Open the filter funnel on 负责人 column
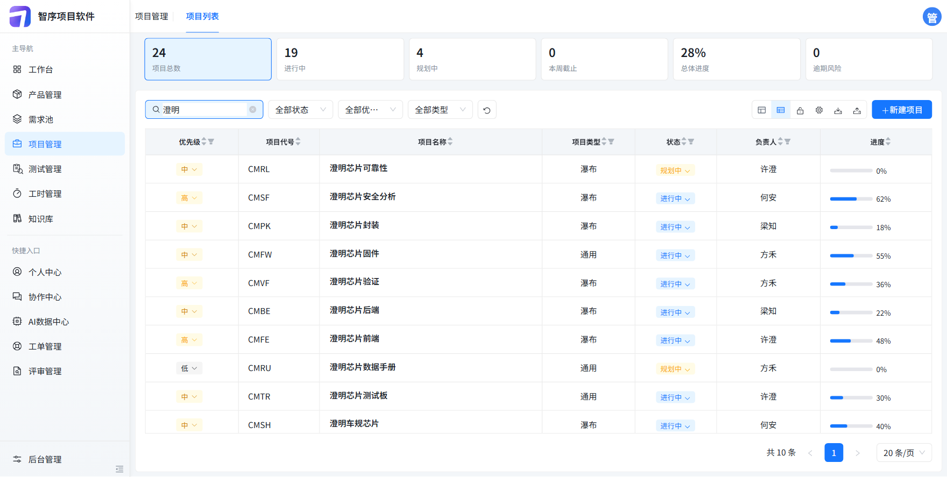This screenshot has width=947, height=477. coord(787,142)
